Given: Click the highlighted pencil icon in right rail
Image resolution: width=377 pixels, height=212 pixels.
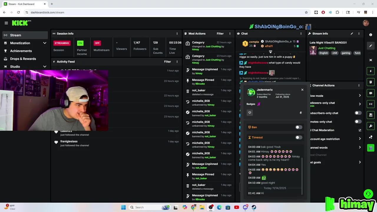Looking at the screenshot, I should pos(371,46).
